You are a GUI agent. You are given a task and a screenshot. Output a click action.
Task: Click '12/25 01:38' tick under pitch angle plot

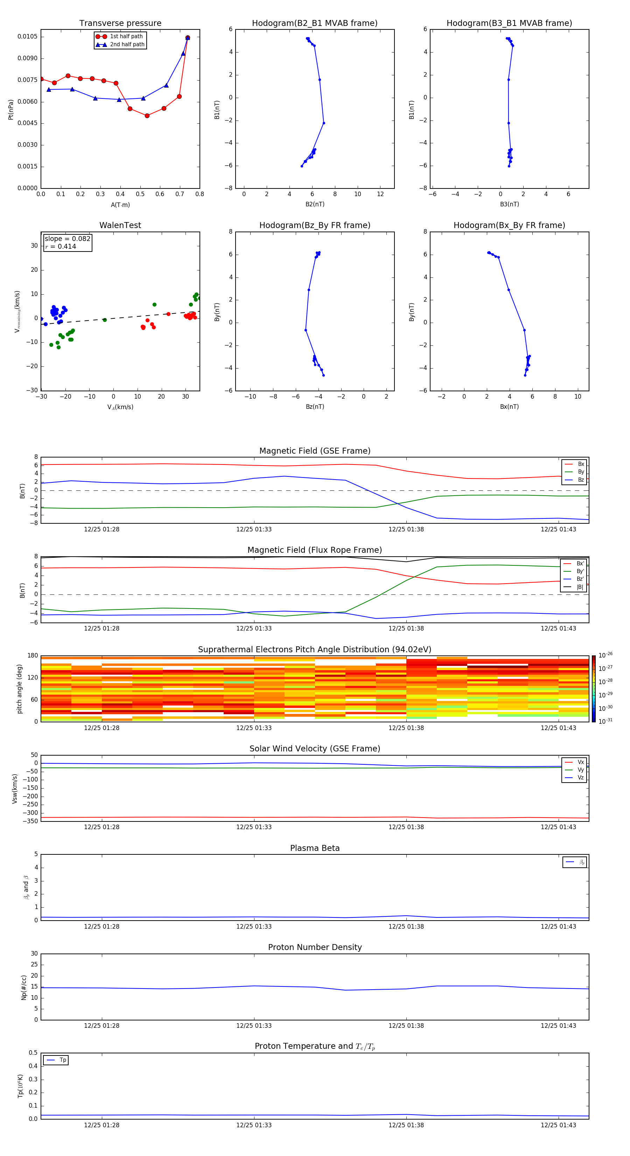tap(406, 728)
